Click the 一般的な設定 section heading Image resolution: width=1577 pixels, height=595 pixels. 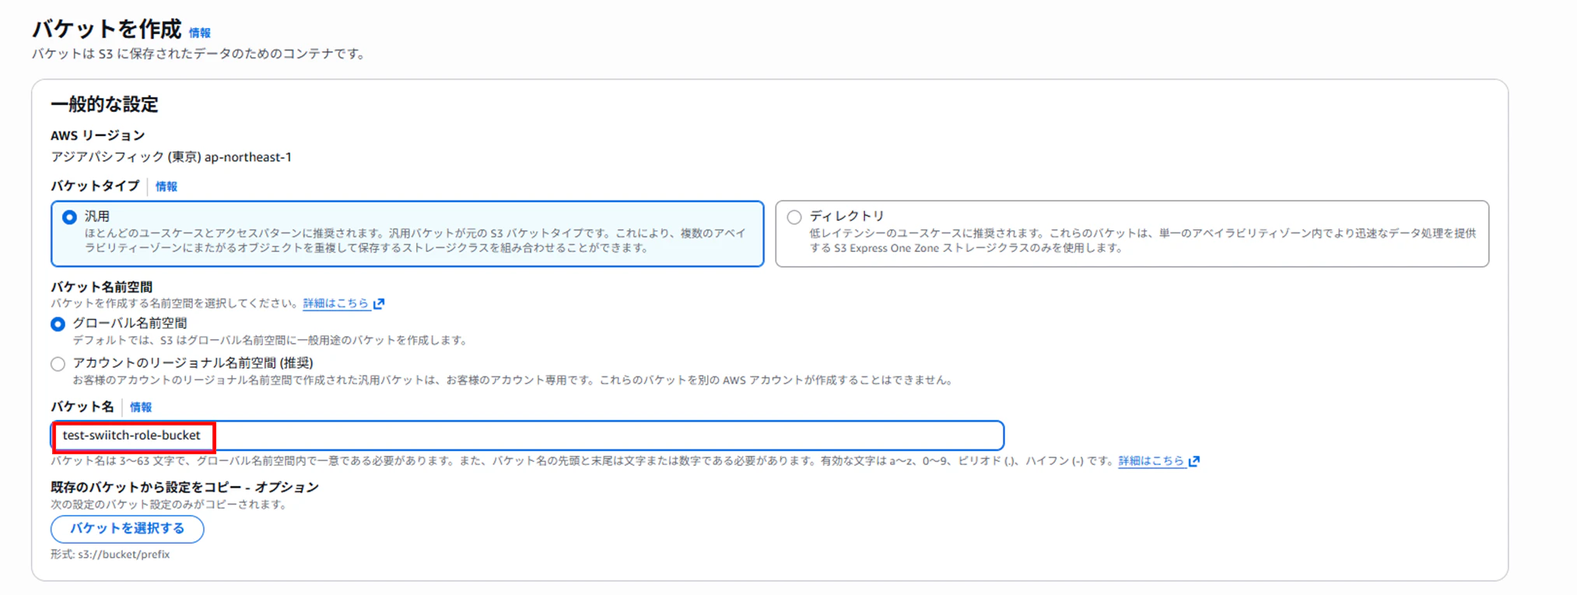104,104
